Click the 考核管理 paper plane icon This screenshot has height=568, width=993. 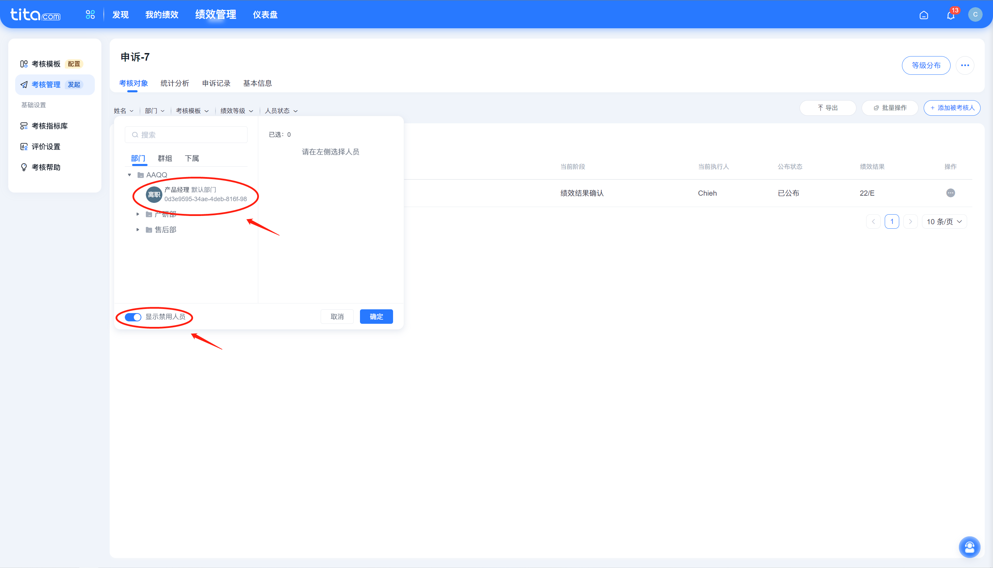point(24,85)
